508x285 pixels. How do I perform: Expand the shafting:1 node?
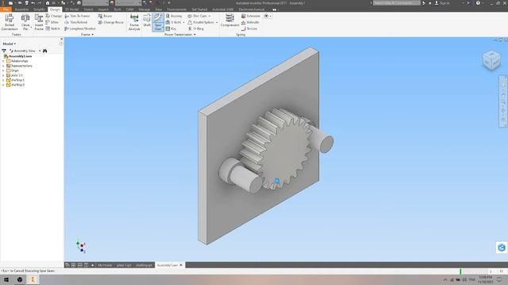click(3, 80)
